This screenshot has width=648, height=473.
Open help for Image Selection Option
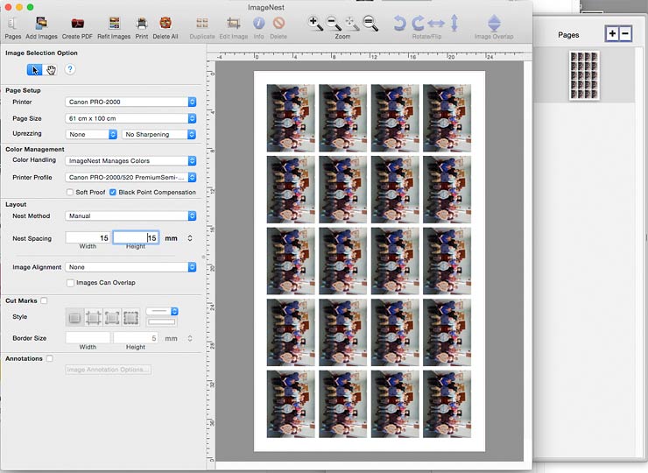[70, 69]
